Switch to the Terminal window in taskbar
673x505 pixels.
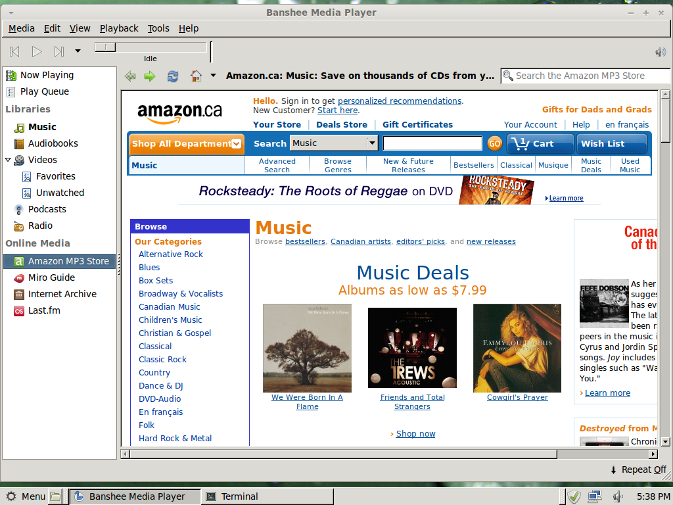tap(267, 497)
